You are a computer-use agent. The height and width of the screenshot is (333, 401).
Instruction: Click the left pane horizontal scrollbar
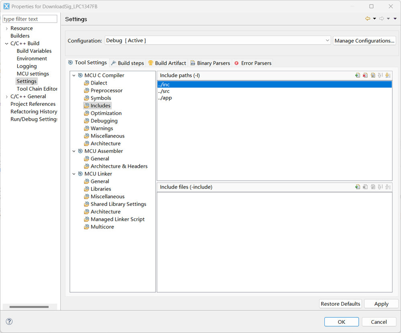coord(29,307)
